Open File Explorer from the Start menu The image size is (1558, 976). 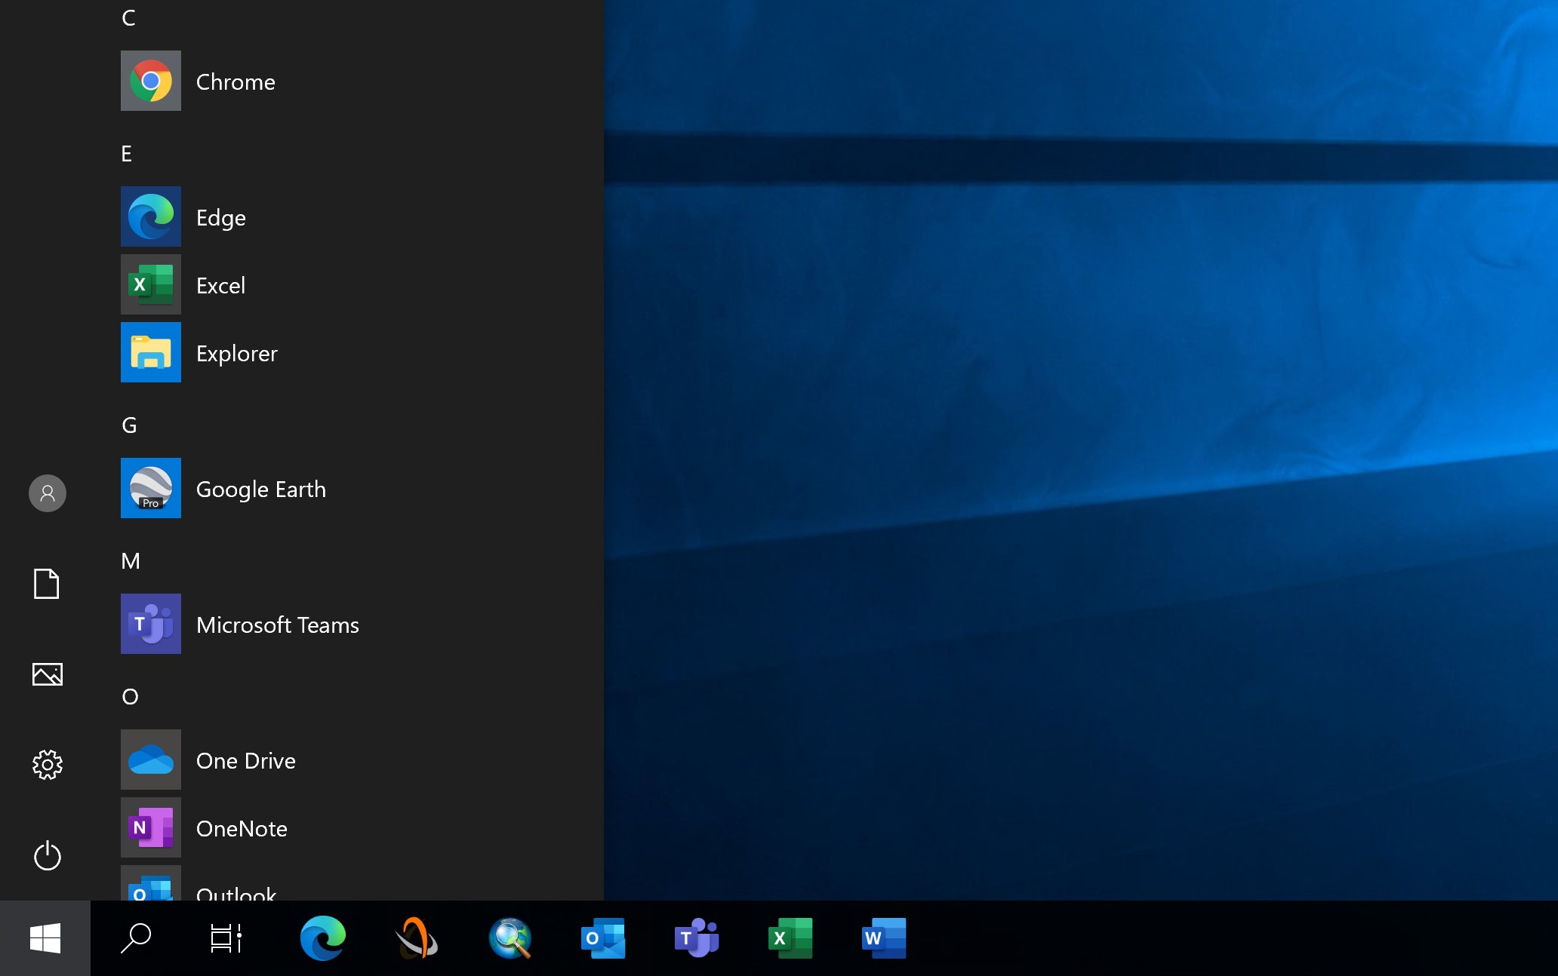(236, 353)
